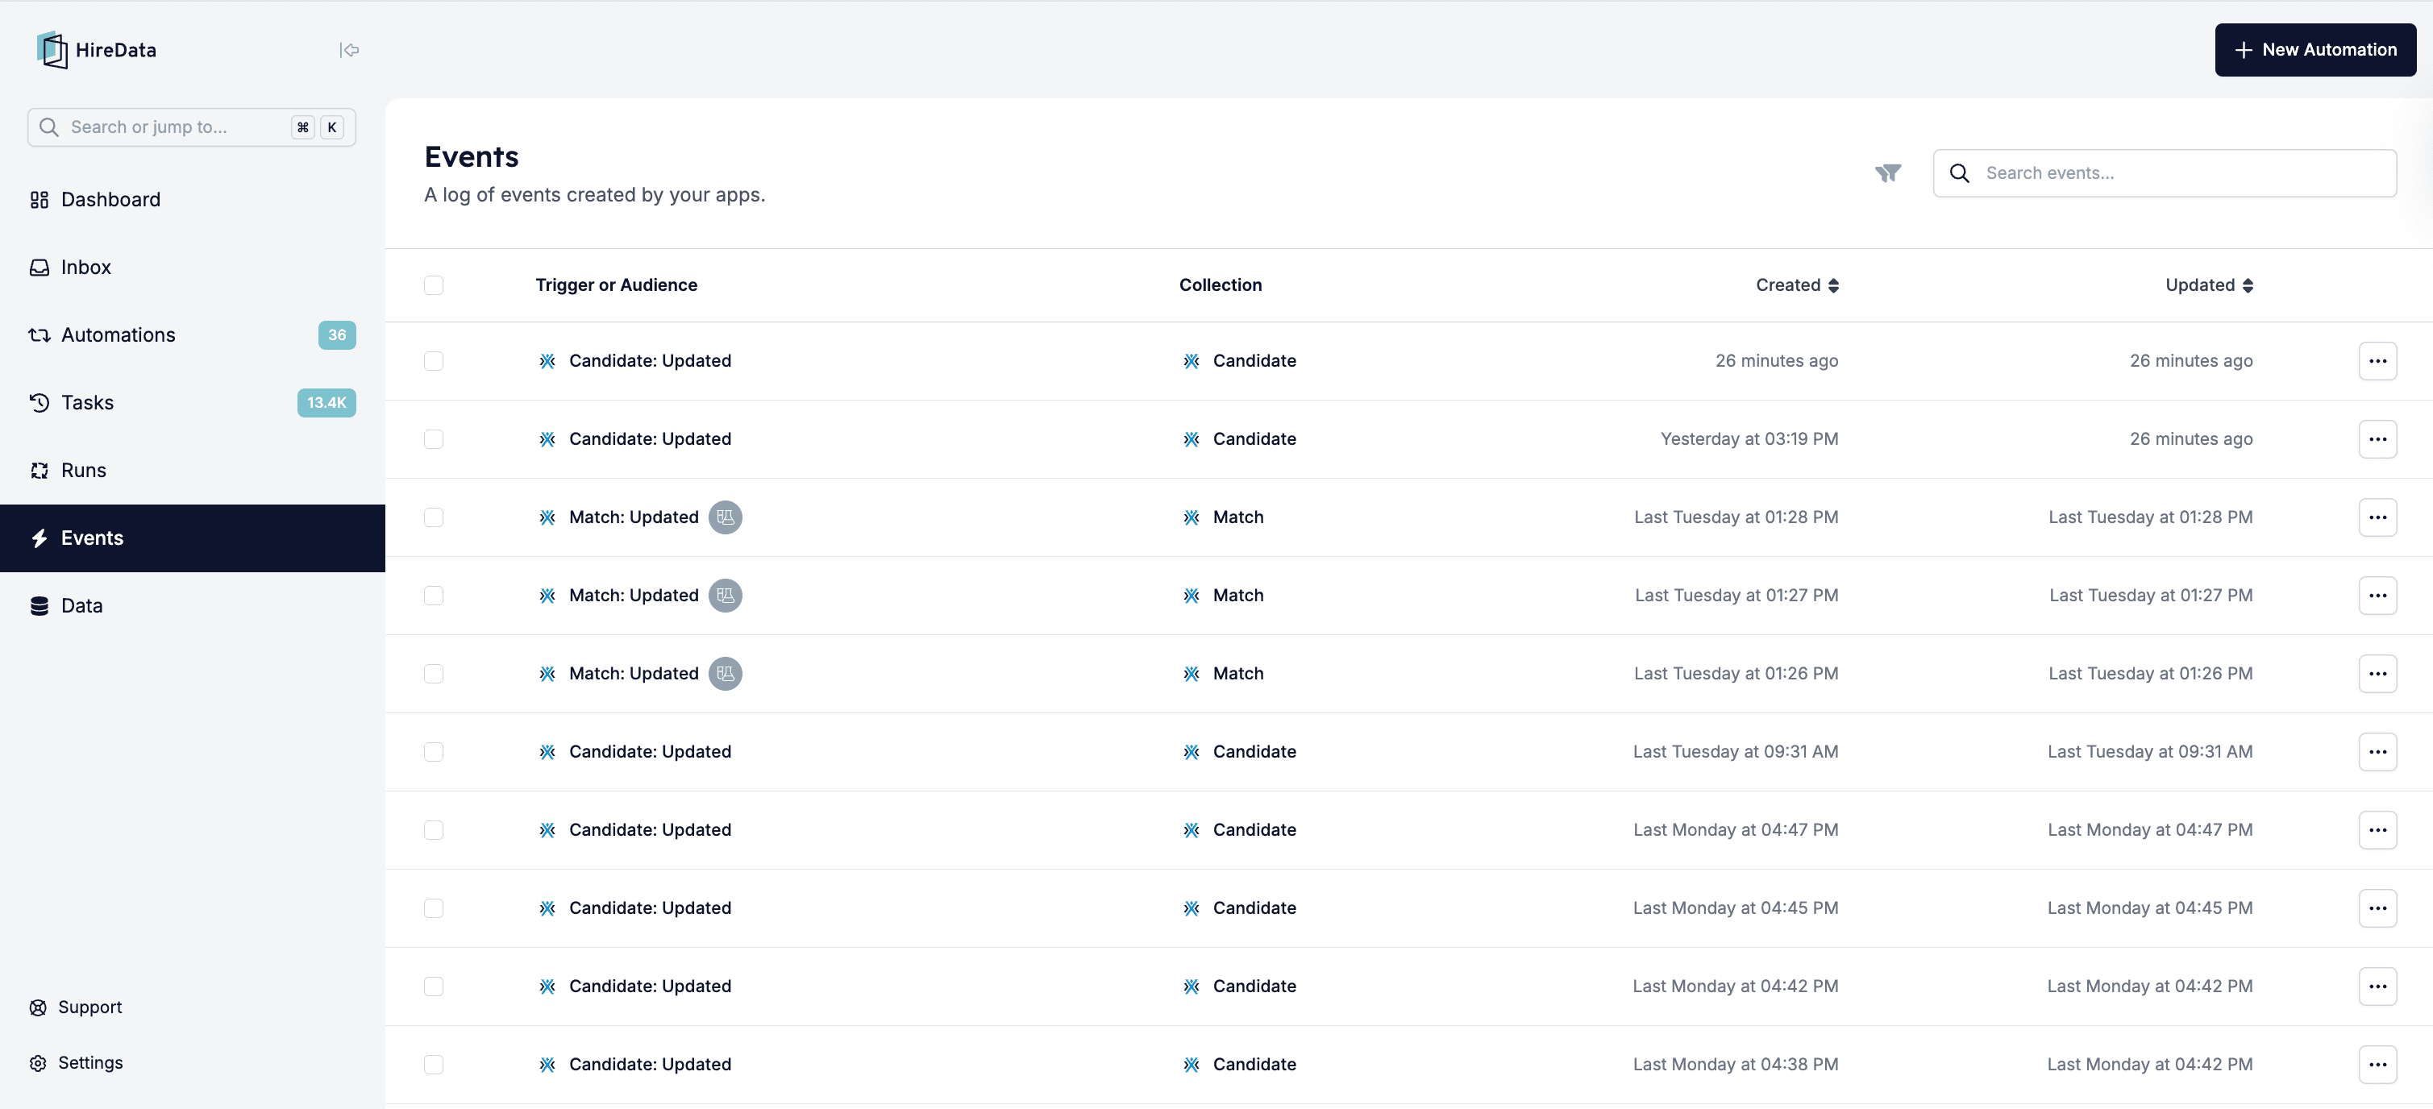Click the Events page heading
Viewport: 2433px width, 1109px height.
tap(472, 157)
